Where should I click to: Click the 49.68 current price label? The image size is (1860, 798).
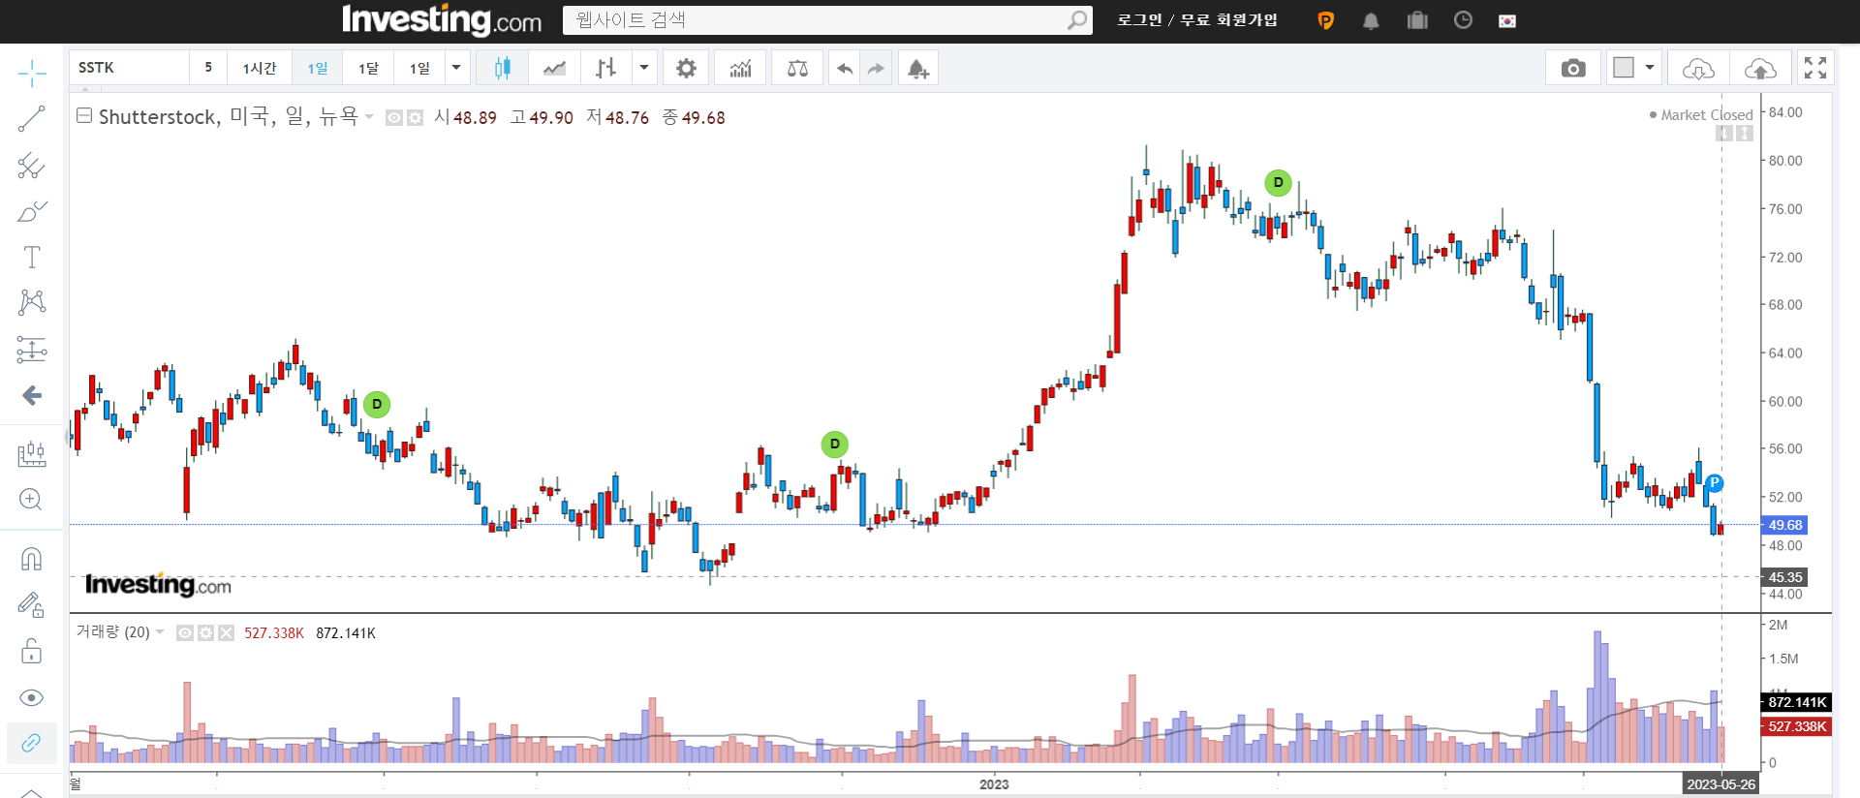point(1784,525)
